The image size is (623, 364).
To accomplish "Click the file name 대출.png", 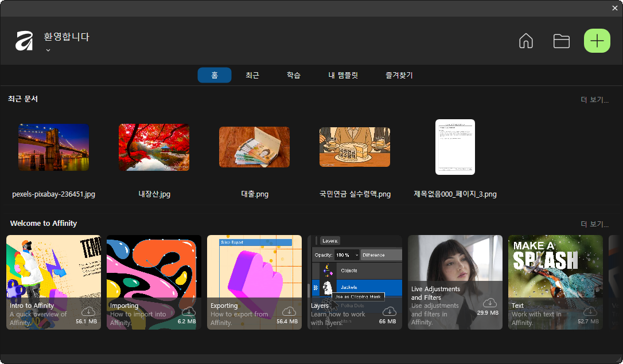I will (255, 194).
